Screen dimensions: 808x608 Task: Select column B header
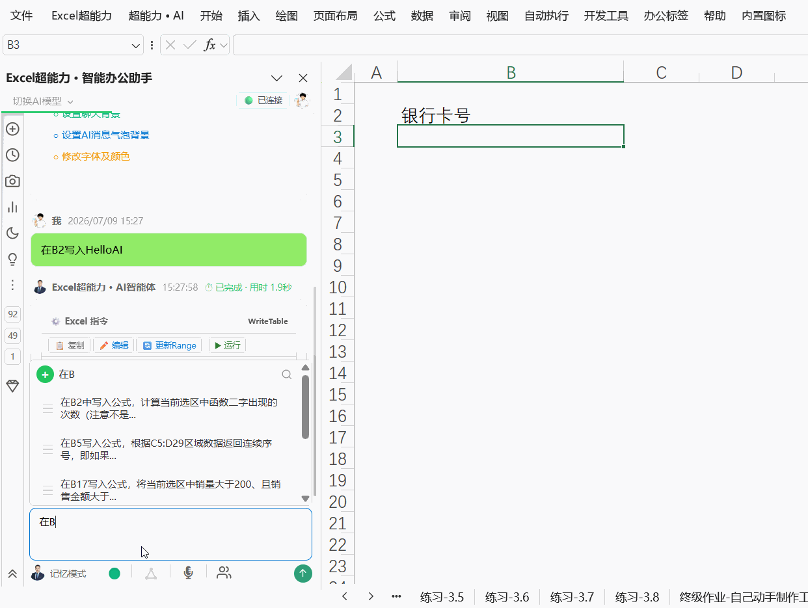coord(511,72)
